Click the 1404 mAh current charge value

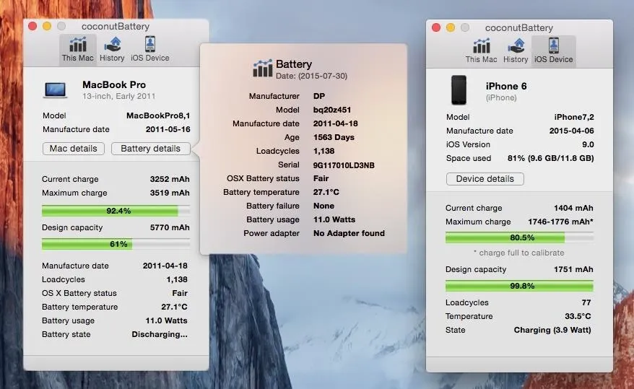(x=573, y=208)
